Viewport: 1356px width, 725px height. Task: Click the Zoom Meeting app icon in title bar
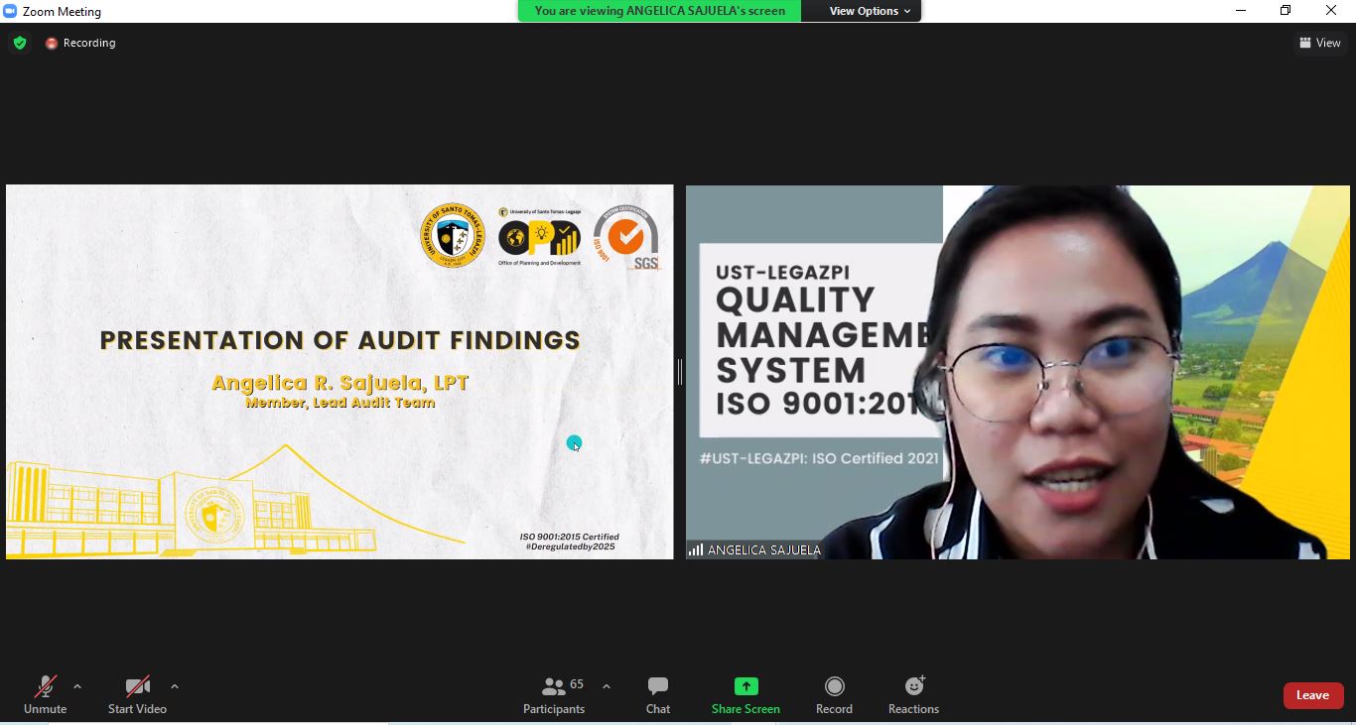click(10, 11)
